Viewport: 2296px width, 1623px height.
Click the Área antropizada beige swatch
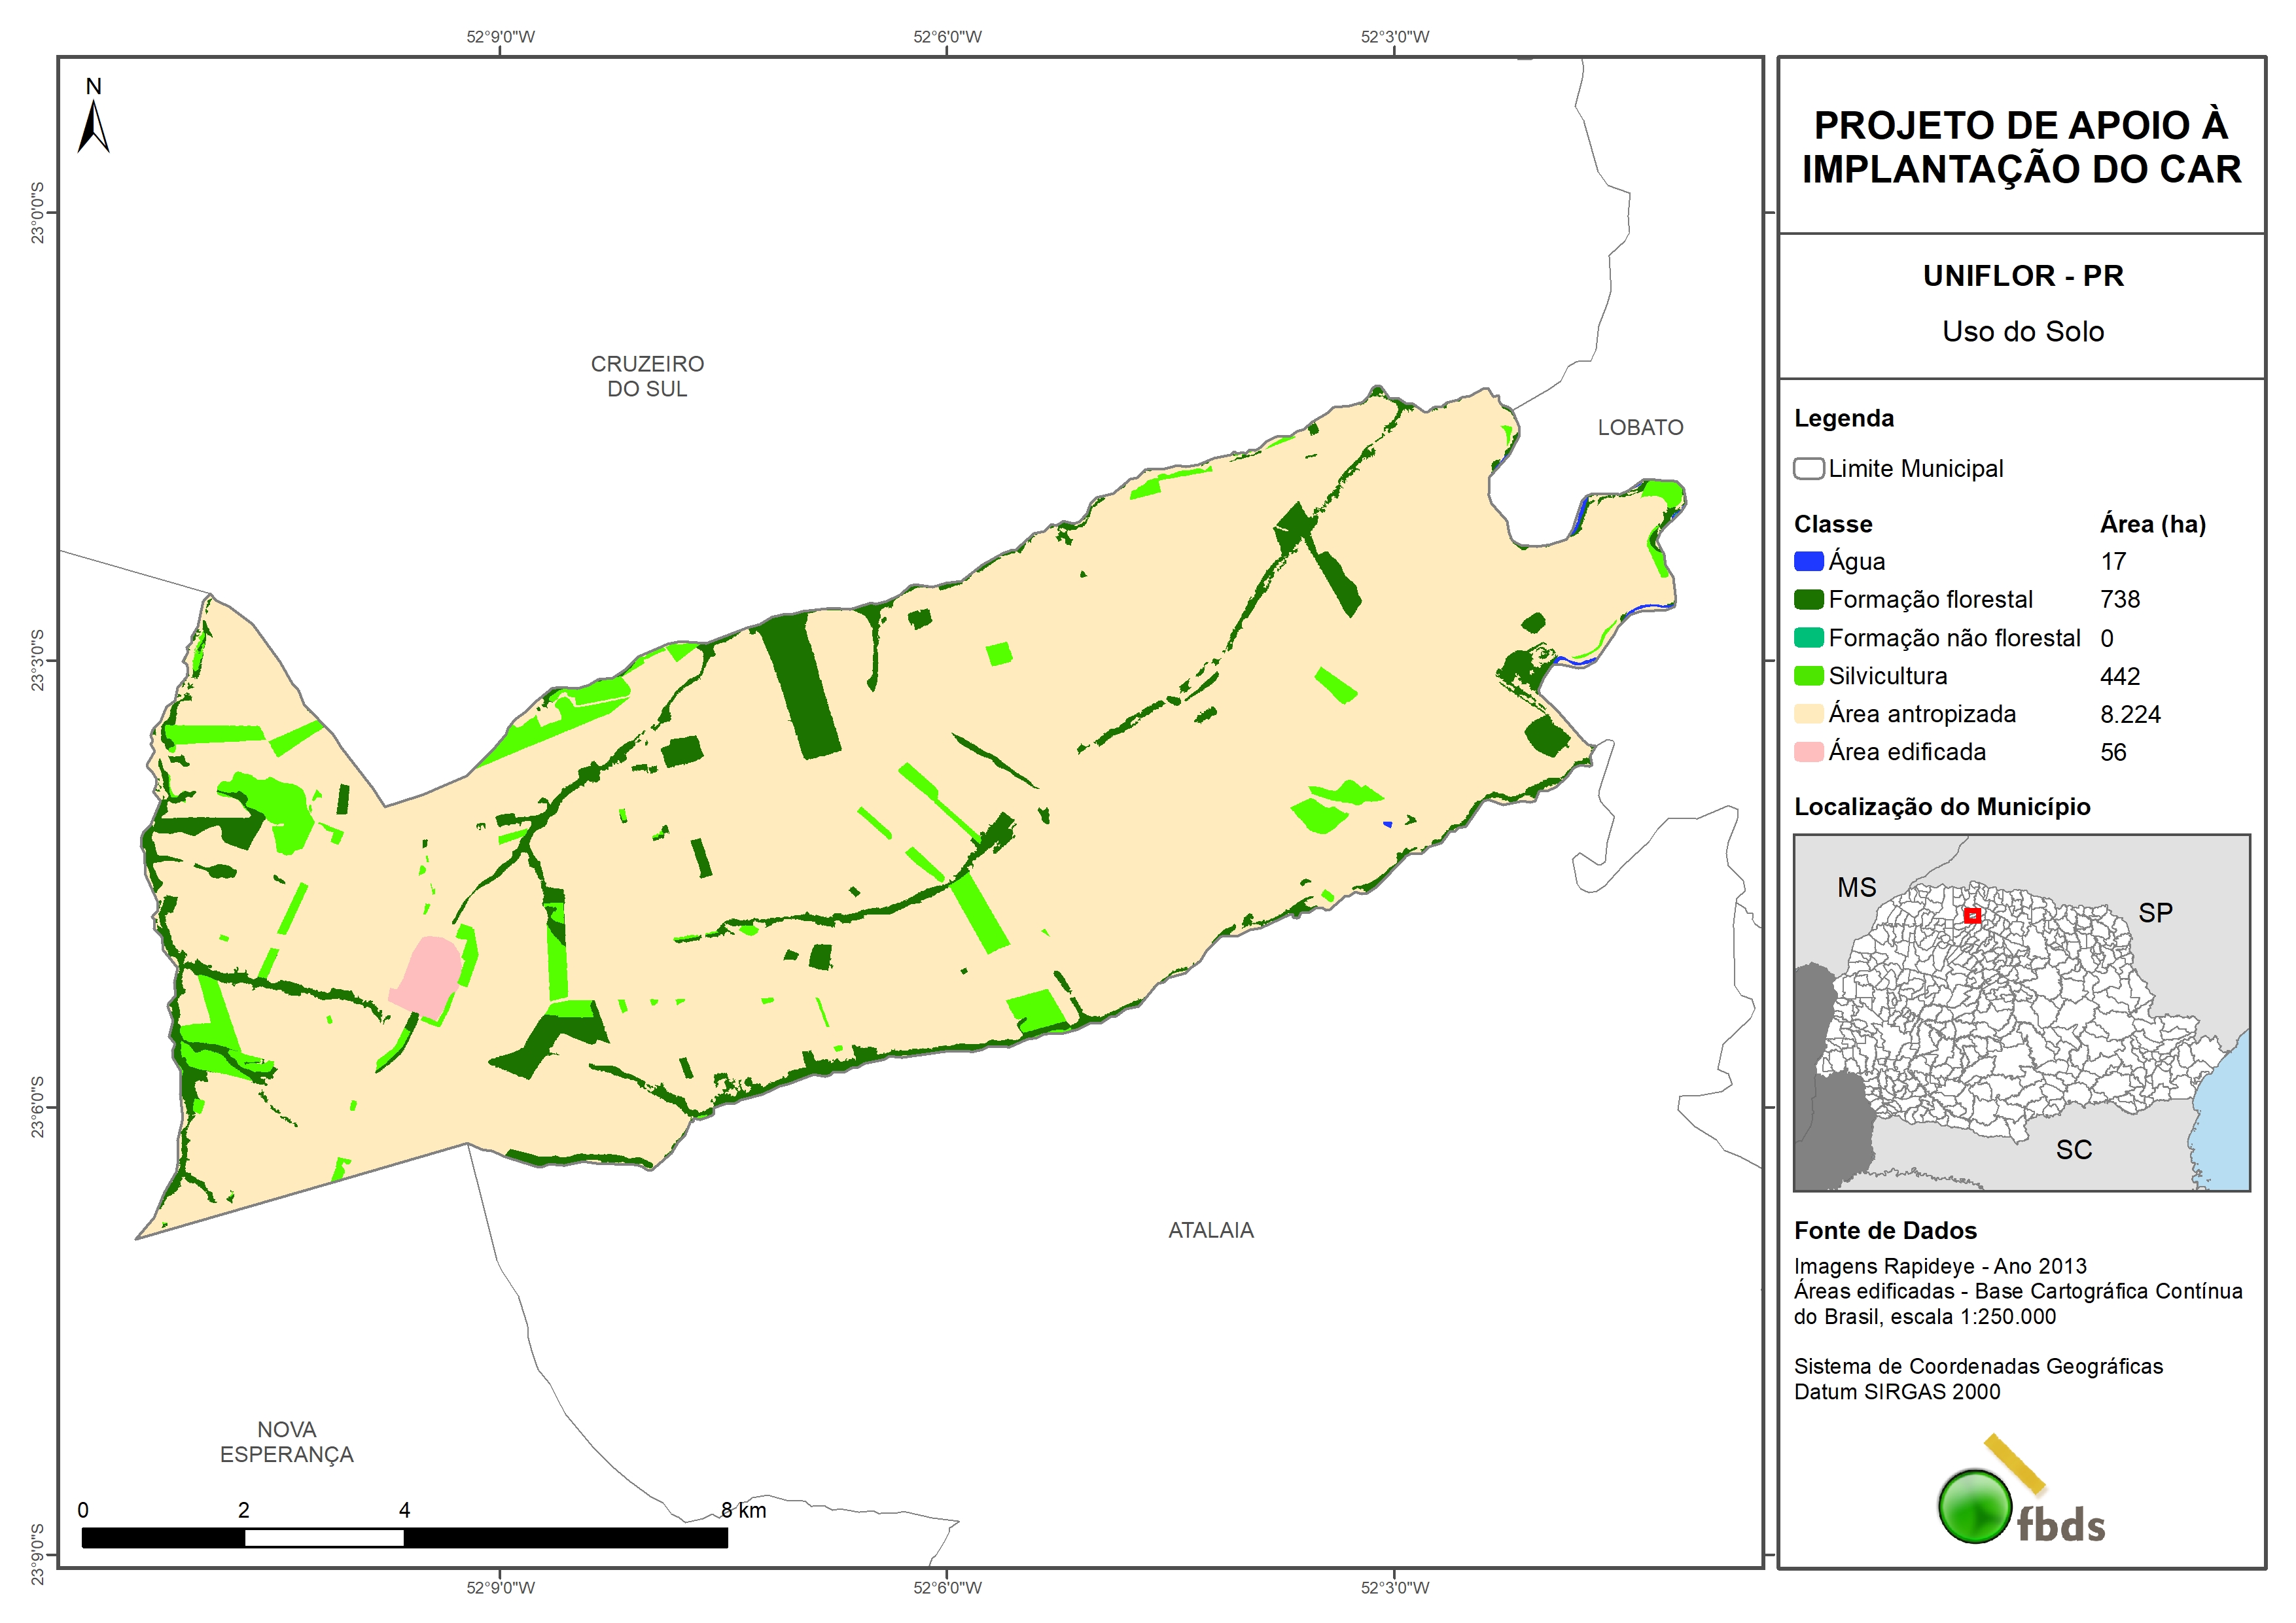(x=1808, y=714)
